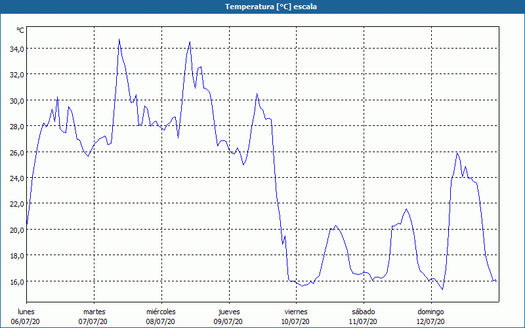Viewport: 525px width, 328px height.
Task: Click the 'Temperatura [°C] escala' title
Action: (x=271, y=7)
